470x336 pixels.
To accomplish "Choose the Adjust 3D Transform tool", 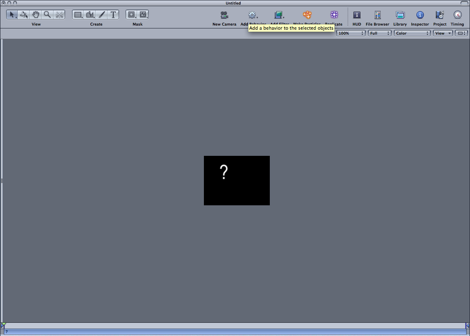I will point(24,15).
